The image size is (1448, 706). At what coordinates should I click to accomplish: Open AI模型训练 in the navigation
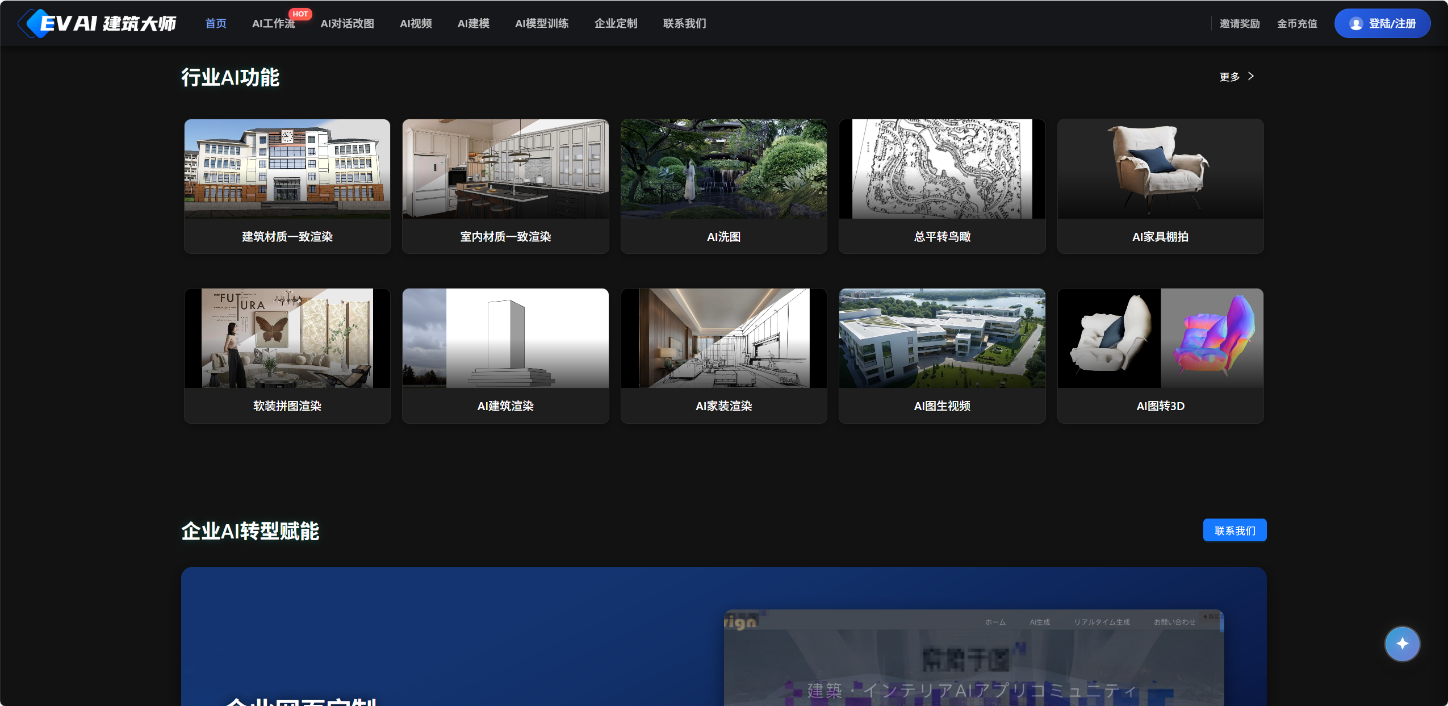[542, 23]
